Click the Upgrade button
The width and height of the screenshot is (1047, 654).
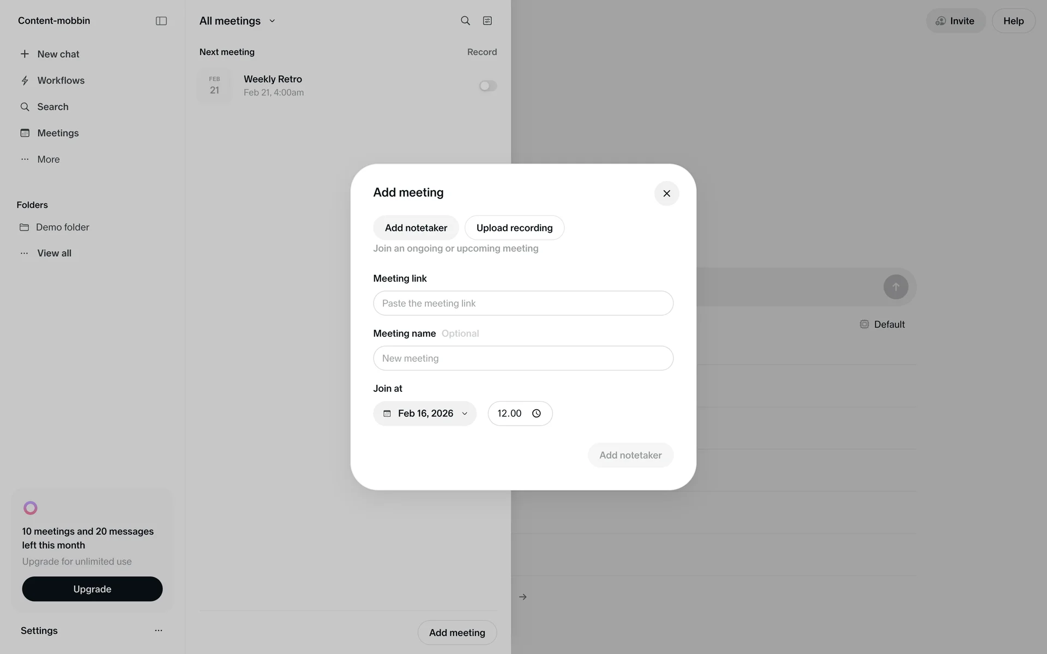(x=92, y=589)
